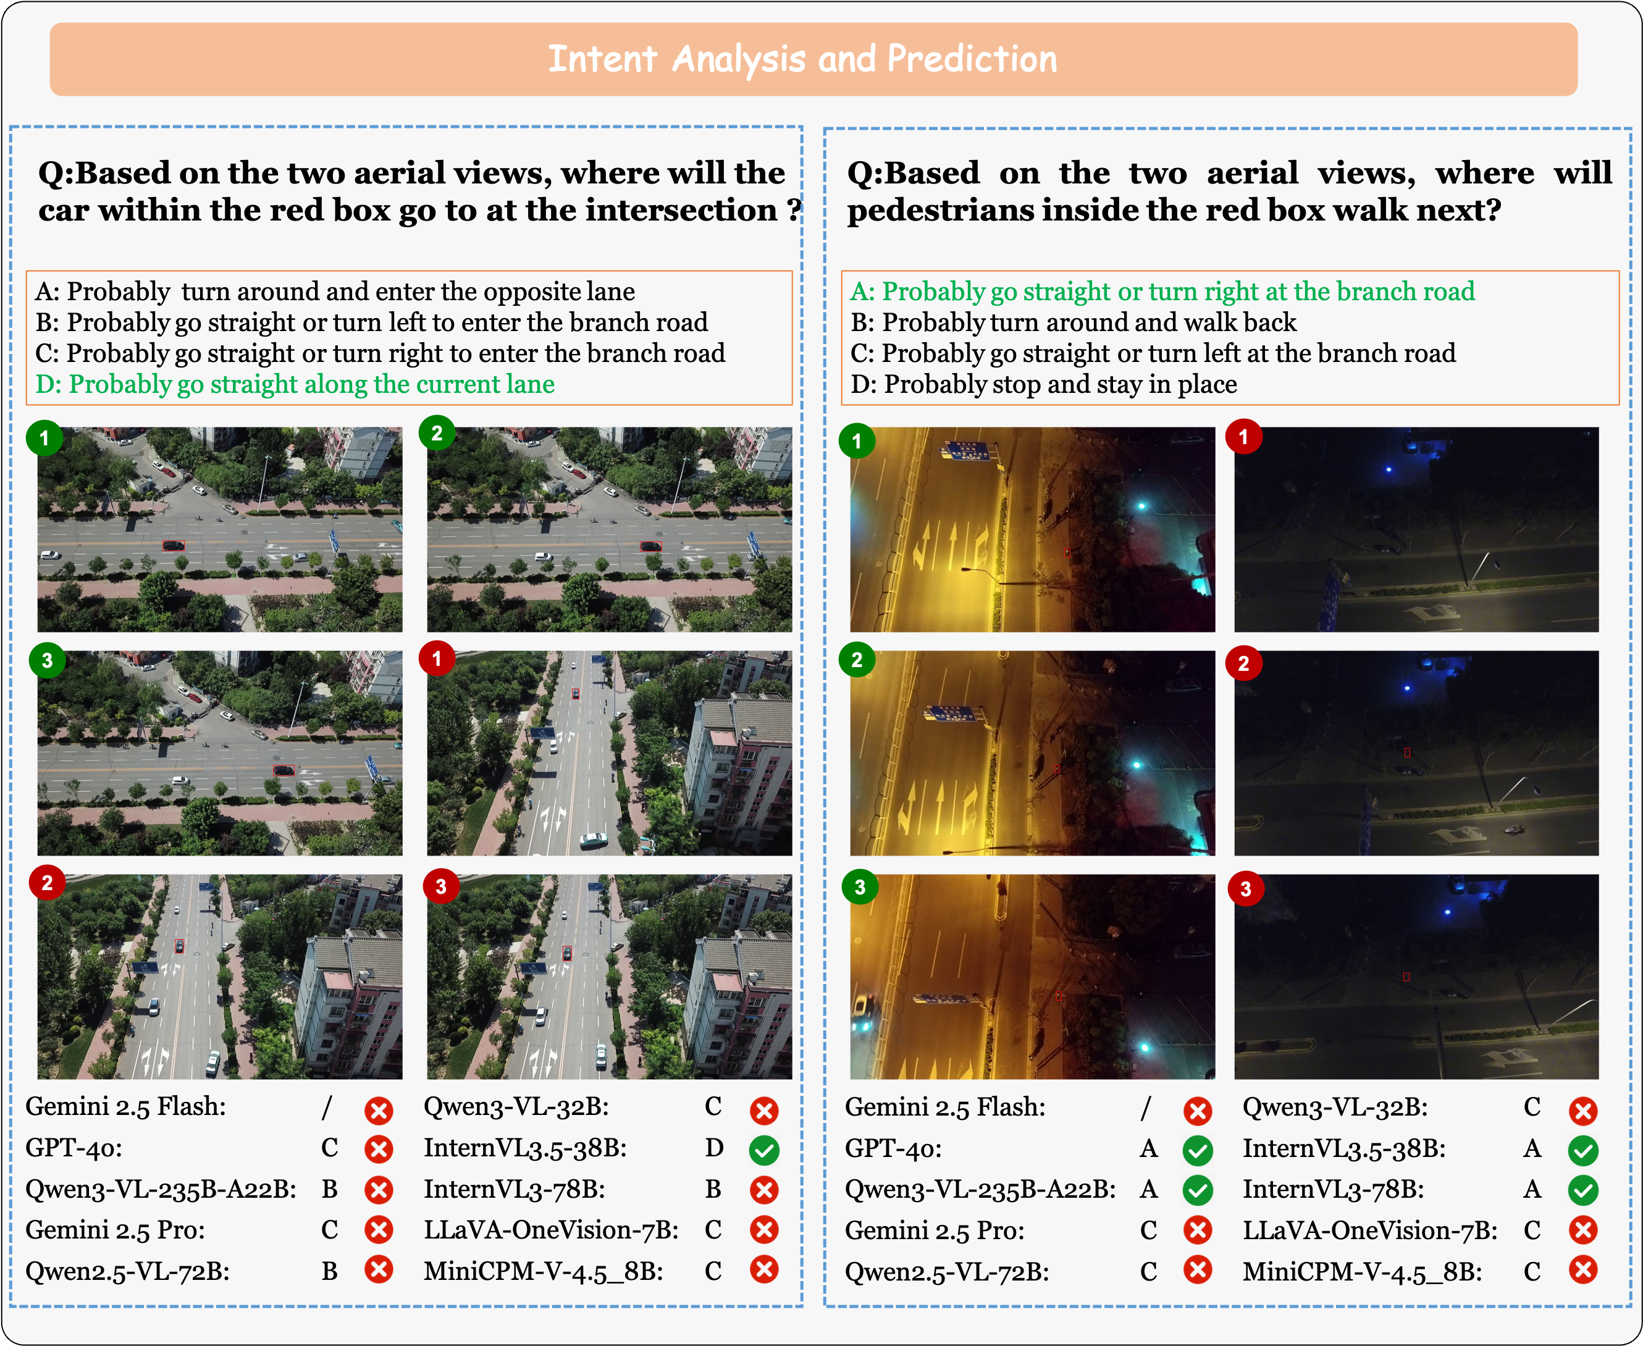The image size is (1643, 1346).
Task: Click green check beside right Qwen3-VL-235B-A22B
Action: [x=1197, y=1190]
